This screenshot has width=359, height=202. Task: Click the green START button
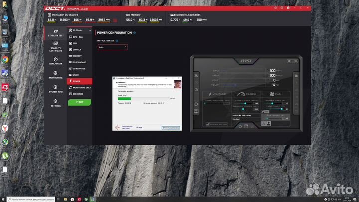point(79,102)
